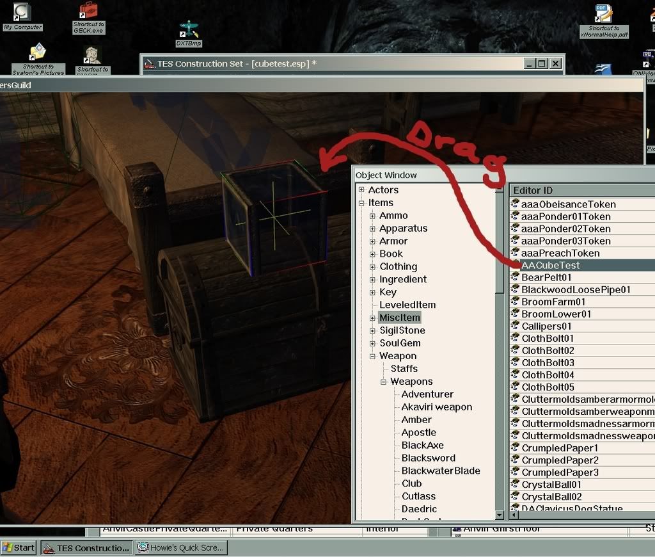Viewport: 655px width, 557px height.
Task: Click the CrumpledPaper1 item icon
Action: tap(515, 447)
